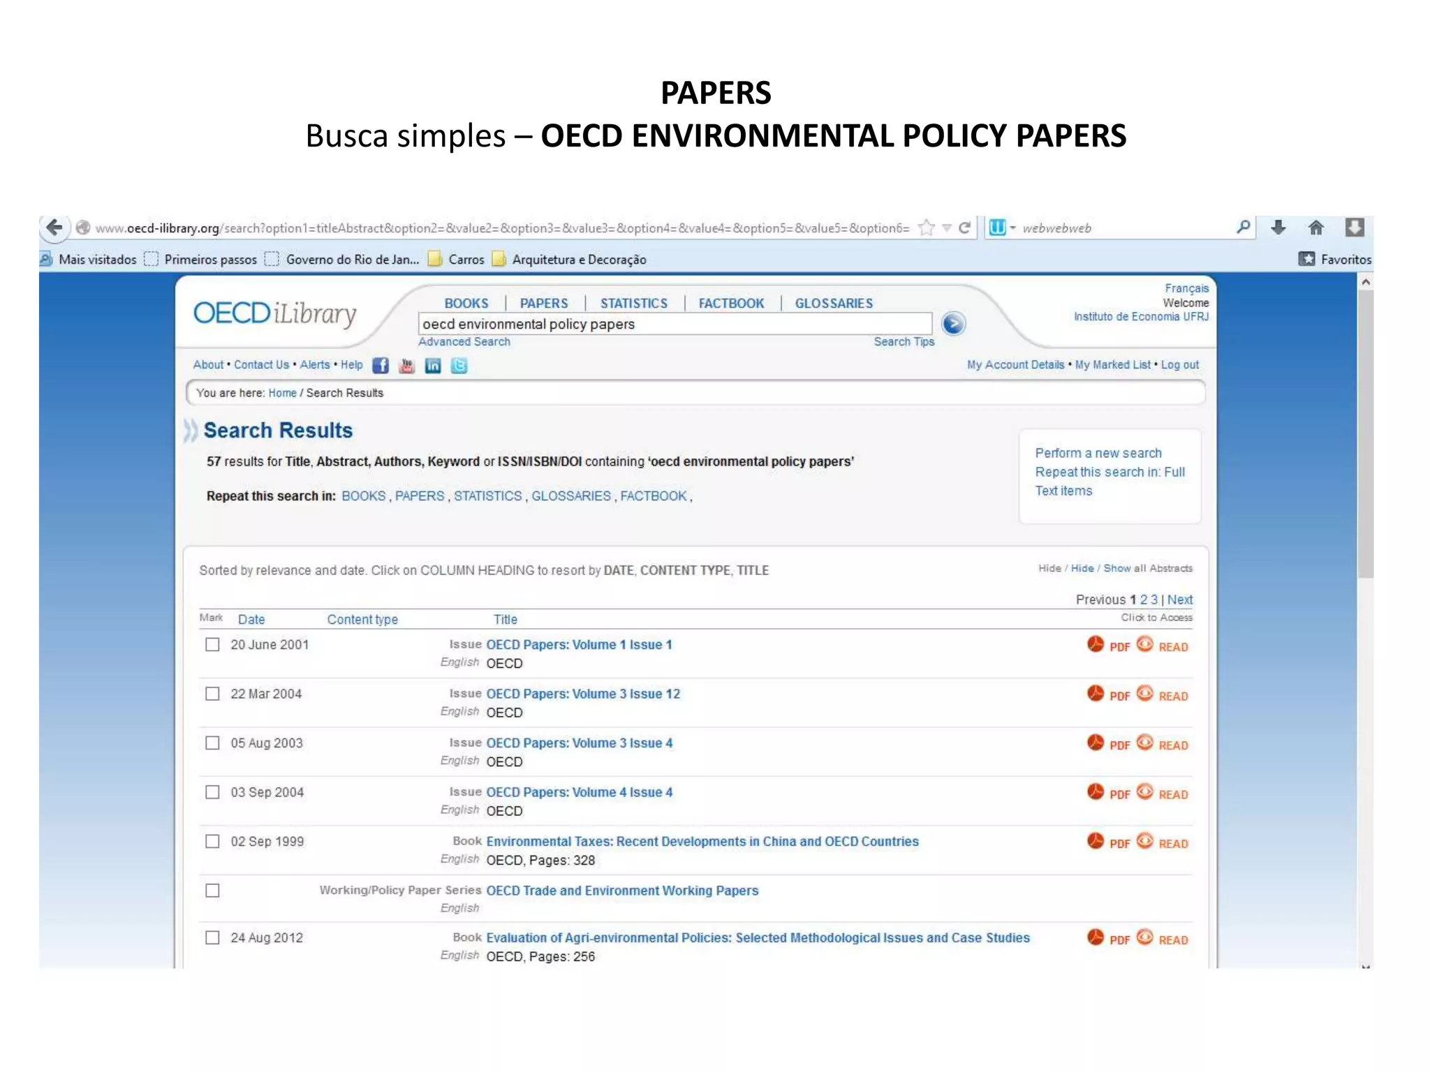The height and width of the screenshot is (1072, 1430).
Task: Click the OECD search input field
Action: (x=675, y=324)
